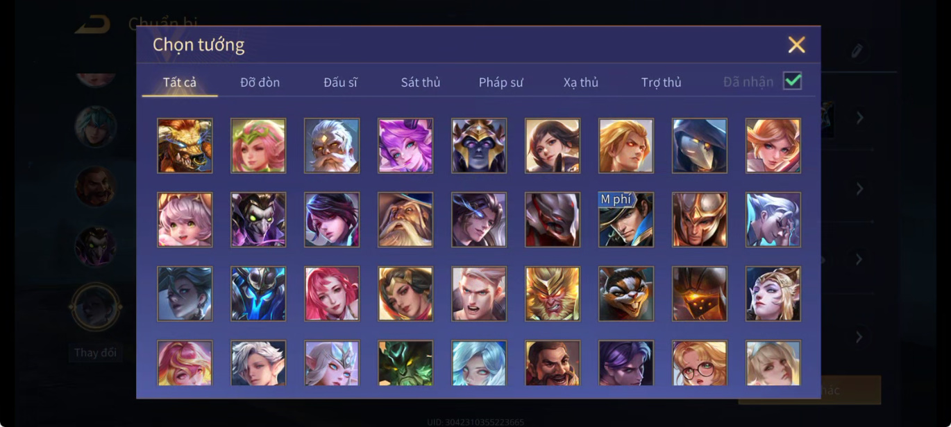Choose the green-eyed dark tree monster hero
The height and width of the screenshot is (427, 951).
[405, 363]
